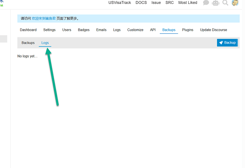Viewport: 245px width, 168px height.
Task: Switch to Customize admin tab
Action: (x=135, y=30)
